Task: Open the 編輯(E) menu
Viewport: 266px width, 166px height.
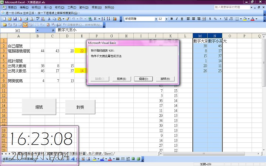Action: tap(24, 7)
